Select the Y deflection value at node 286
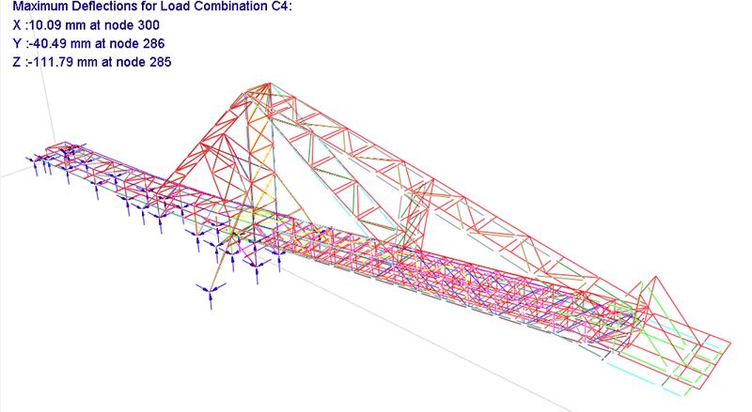Image resolution: width=752 pixels, height=412 pixels. coord(88,43)
